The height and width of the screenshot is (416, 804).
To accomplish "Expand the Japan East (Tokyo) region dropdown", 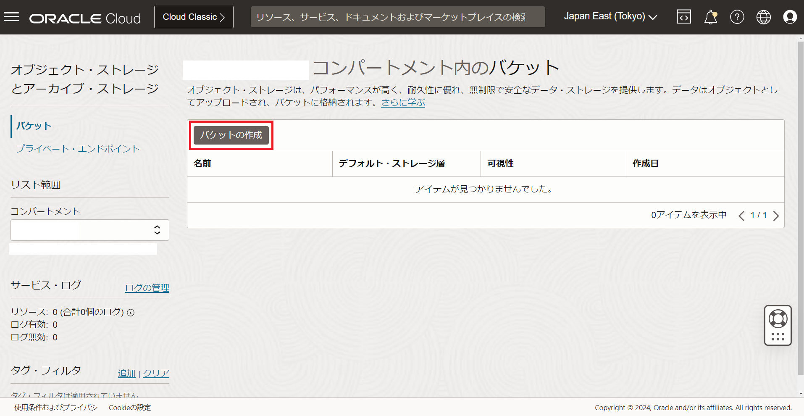I will point(610,16).
